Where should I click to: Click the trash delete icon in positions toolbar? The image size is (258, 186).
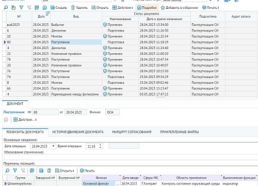[49, 171]
